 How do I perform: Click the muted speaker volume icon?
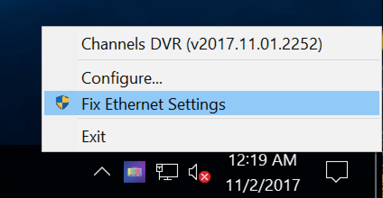[x=195, y=171]
